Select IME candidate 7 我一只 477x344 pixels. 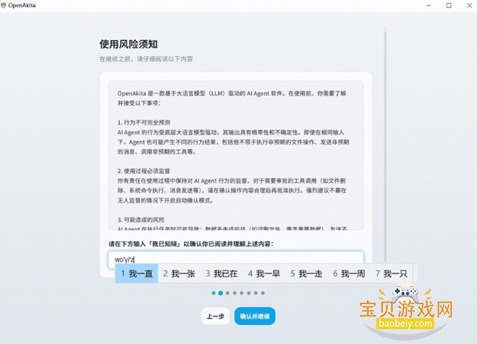[391, 274]
